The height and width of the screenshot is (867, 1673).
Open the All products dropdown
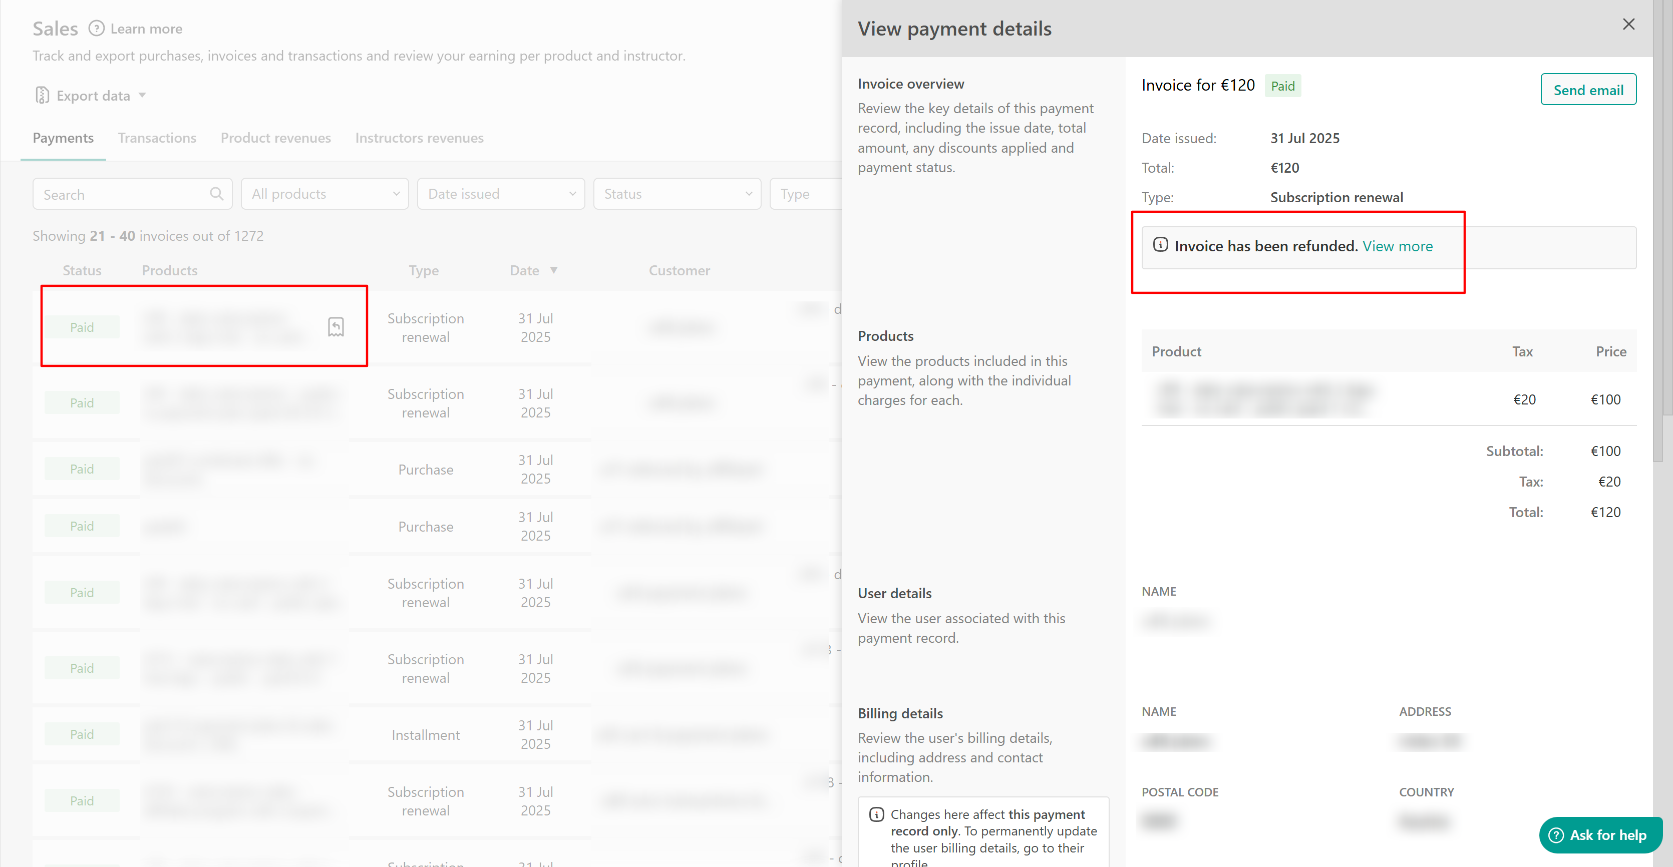tap(324, 194)
